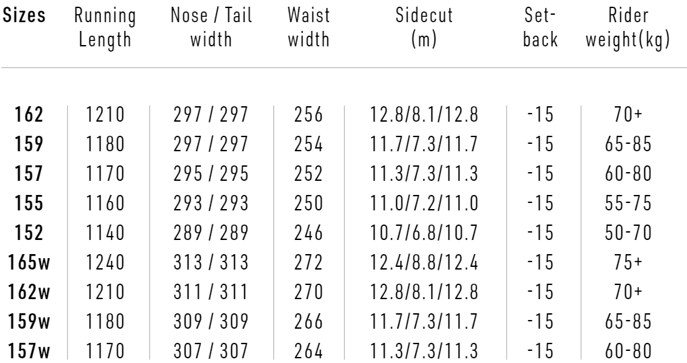The width and height of the screenshot is (687, 363).
Task: Select the 152 size row label
Action: [29, 233]
